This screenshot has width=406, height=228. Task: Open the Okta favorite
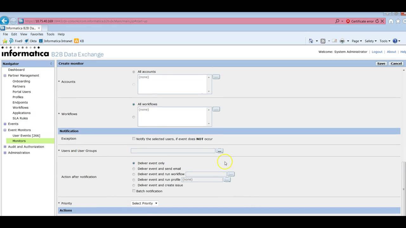click(x=30, y=41)
